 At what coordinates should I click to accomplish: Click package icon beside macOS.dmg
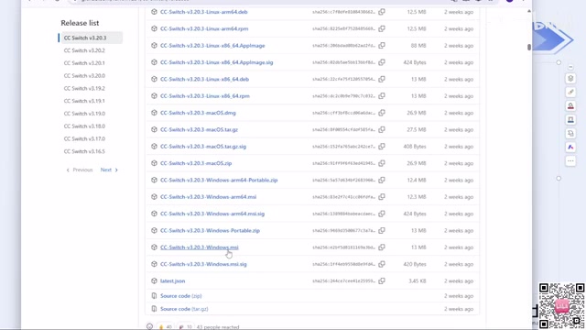pos(154,113)
